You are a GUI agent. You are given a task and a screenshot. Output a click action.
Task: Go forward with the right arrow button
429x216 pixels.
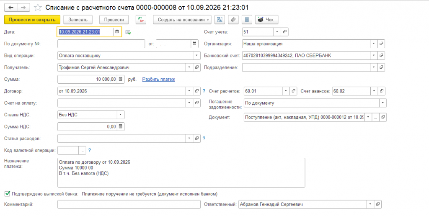pos(23,8)
